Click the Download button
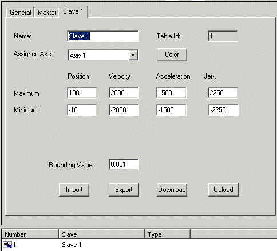The image size is (277, 251). (x=172, y=190)
